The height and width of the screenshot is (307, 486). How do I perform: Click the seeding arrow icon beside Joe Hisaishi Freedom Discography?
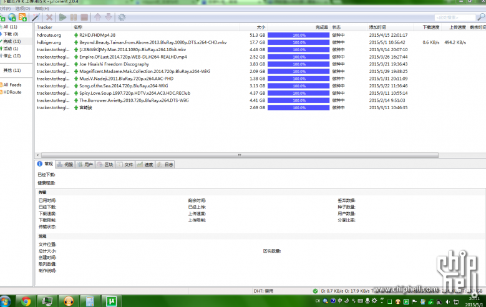(76, 64)
